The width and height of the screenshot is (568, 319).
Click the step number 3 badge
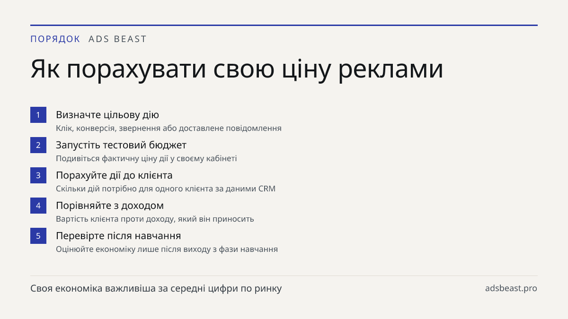[38, 175]
